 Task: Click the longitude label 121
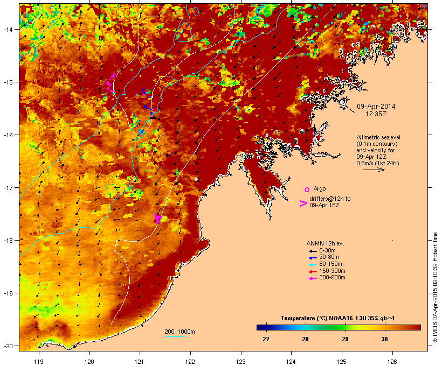140,362
